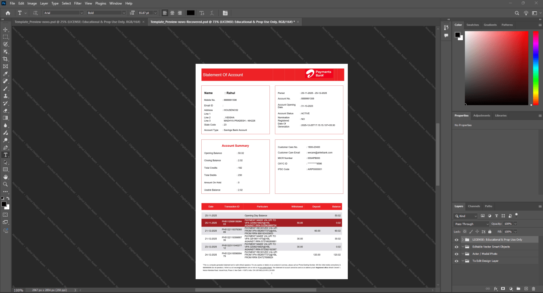Switch to Template_Preview-novo.psd document tab
543x293 pixels.
77,22
